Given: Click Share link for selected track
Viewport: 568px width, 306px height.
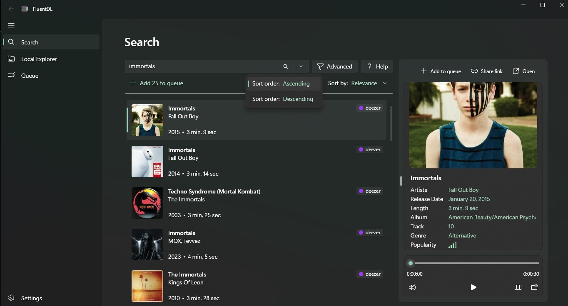Looking at the screenshot, I should pos(486,71).
